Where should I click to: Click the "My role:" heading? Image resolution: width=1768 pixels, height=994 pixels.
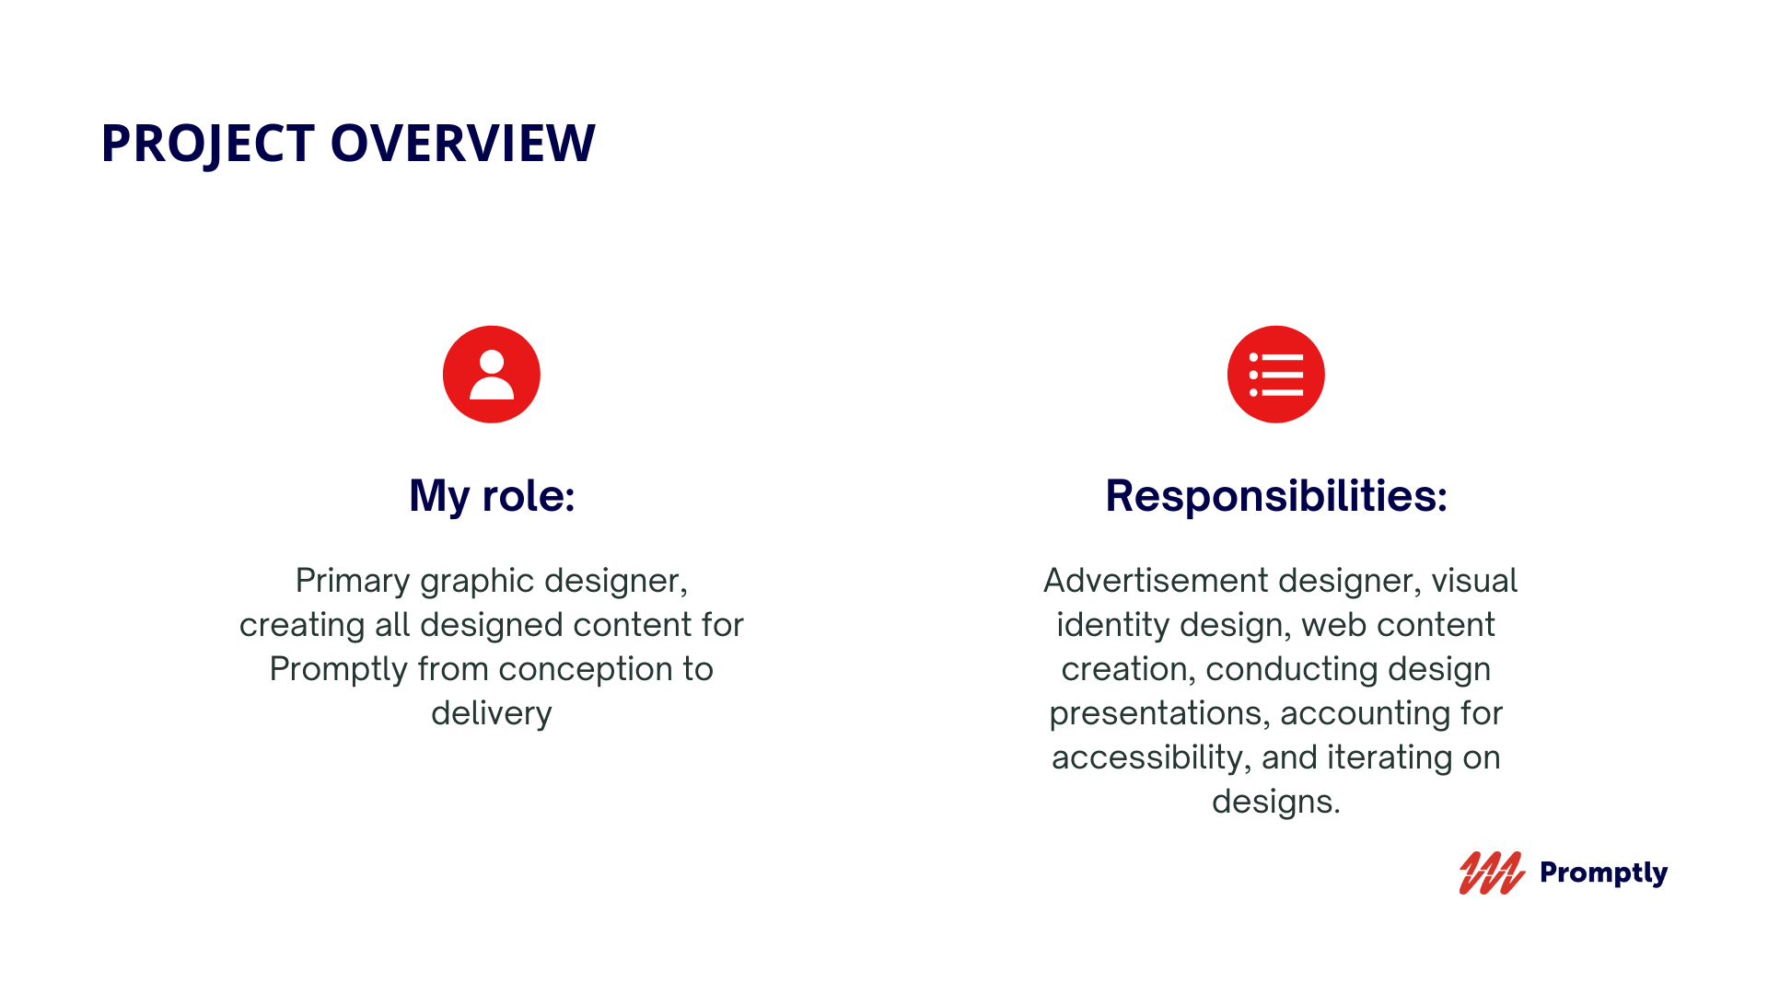coord(492,495)
